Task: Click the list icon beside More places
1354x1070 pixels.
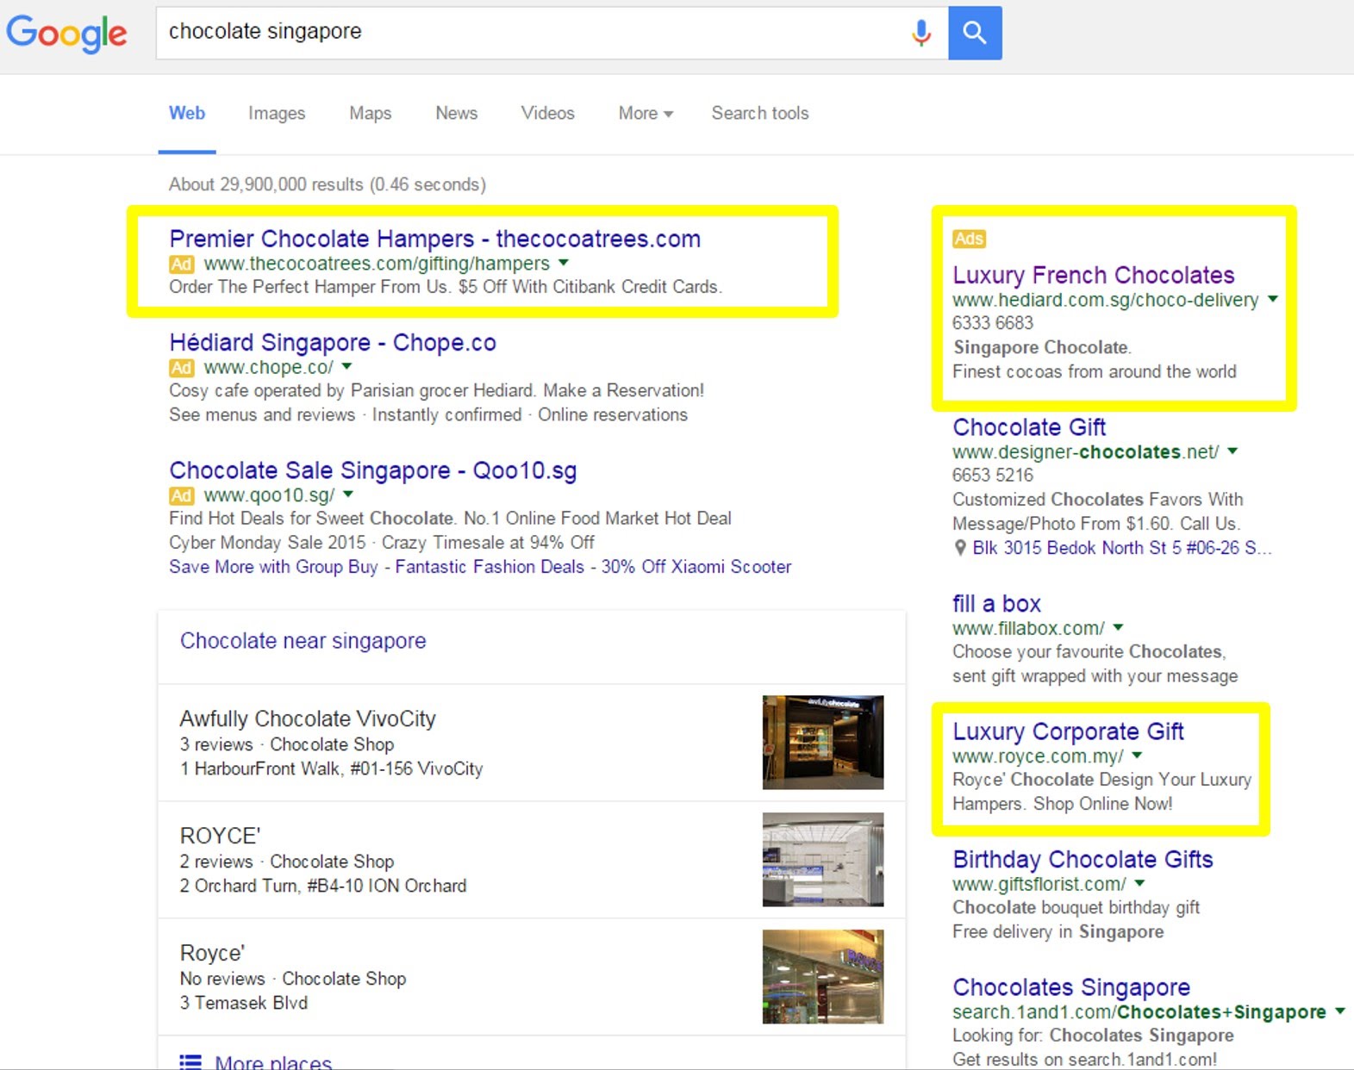Action: coord(190,1061)
